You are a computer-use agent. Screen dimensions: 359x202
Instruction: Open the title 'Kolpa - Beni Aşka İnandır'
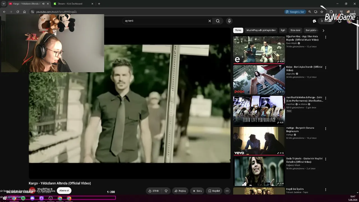point(304,68)
